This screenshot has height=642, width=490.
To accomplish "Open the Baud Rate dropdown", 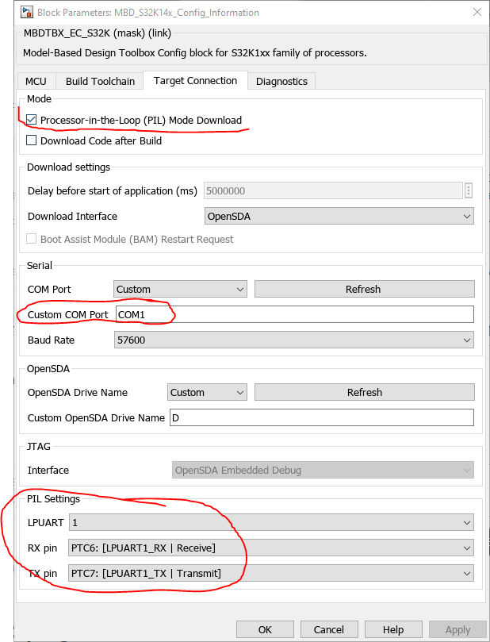I will coord(293,340).
